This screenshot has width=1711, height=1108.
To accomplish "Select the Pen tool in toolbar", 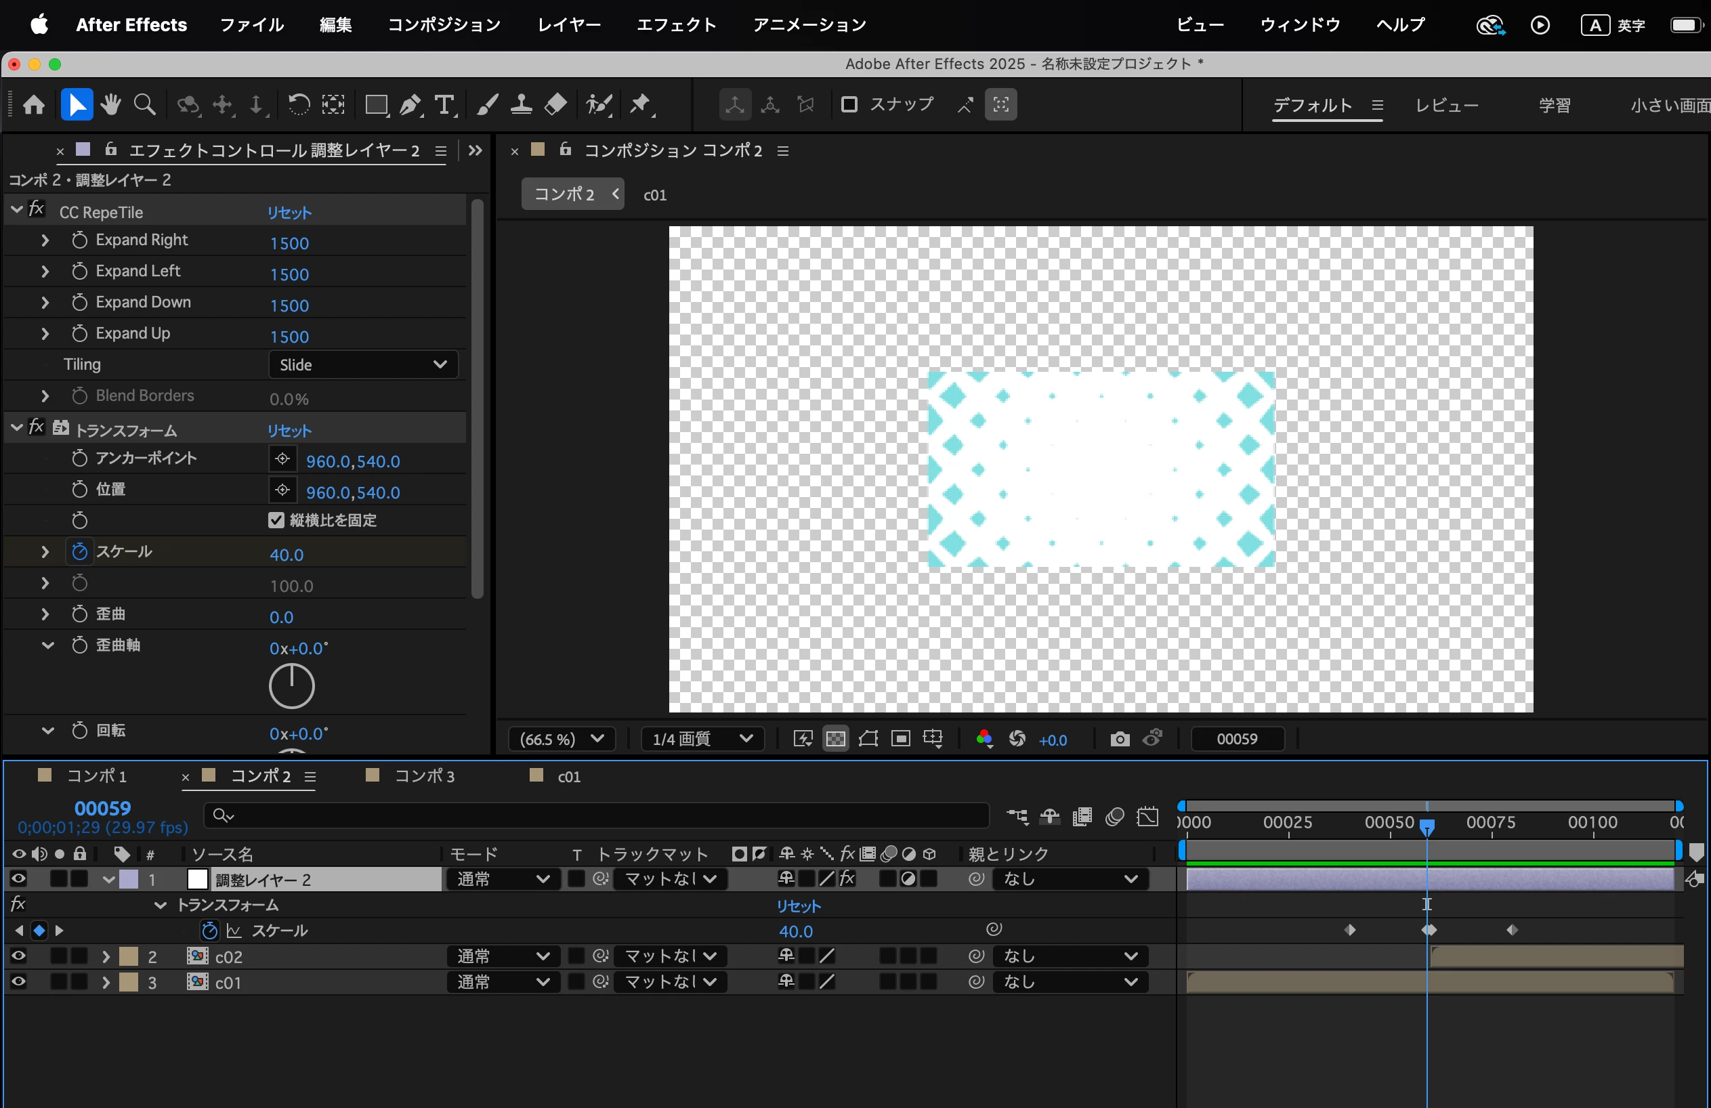I will 410,105.
